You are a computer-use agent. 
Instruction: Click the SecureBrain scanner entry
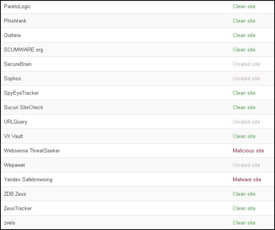click(18, 64)
